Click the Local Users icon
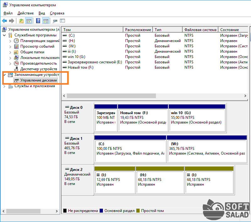The image size is (251, 222). 16,58
